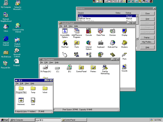
Task: Click the Access key icon in shortcut bar
Action: (x=140, y=1)
